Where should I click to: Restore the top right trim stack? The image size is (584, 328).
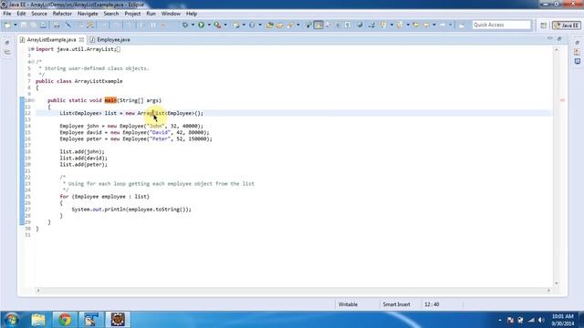coord(578,42)
